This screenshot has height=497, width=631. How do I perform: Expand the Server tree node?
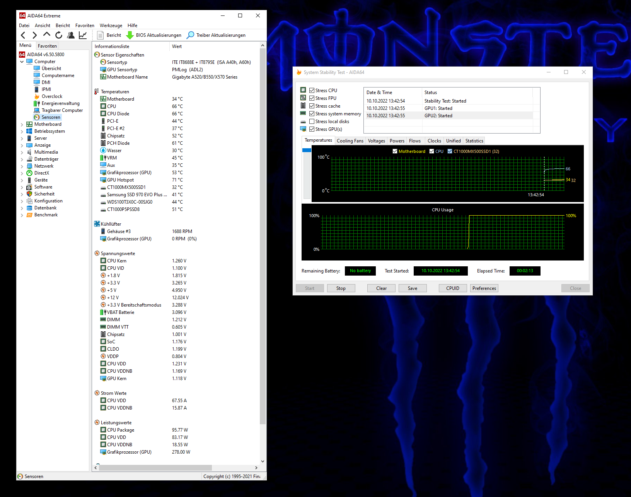tap(22, 138)
